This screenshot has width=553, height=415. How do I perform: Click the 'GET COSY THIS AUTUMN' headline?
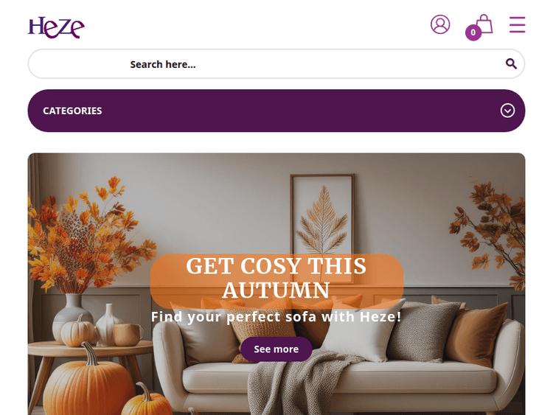(x=276, y=278)
